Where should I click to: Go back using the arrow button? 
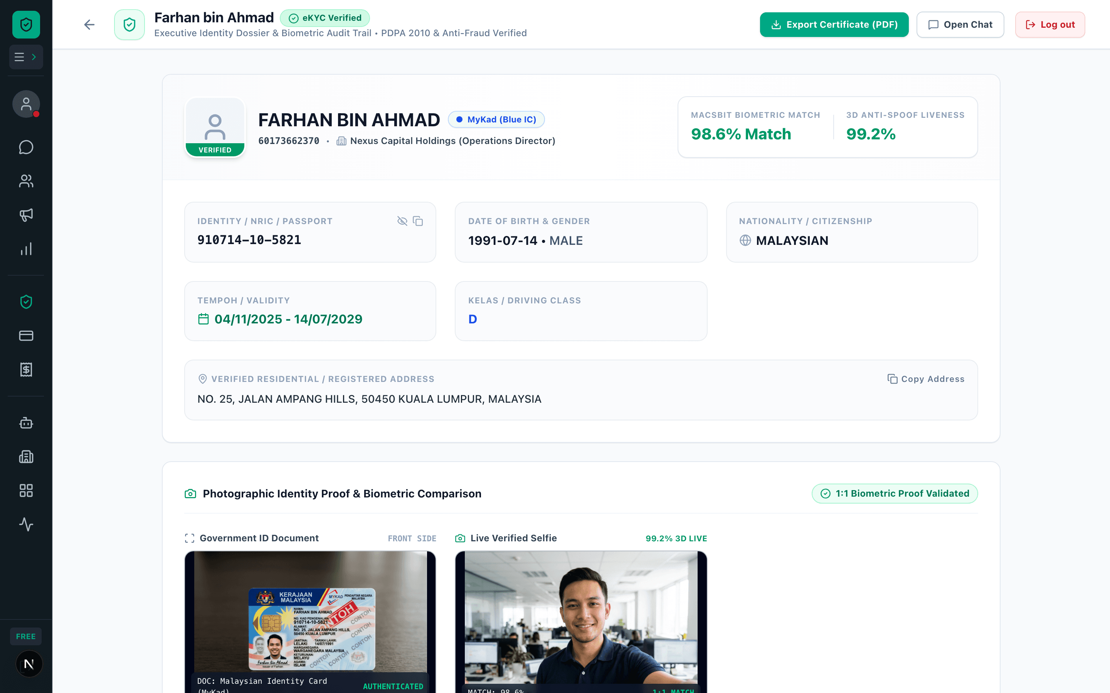pyautogui.click(x=89, y=24)
